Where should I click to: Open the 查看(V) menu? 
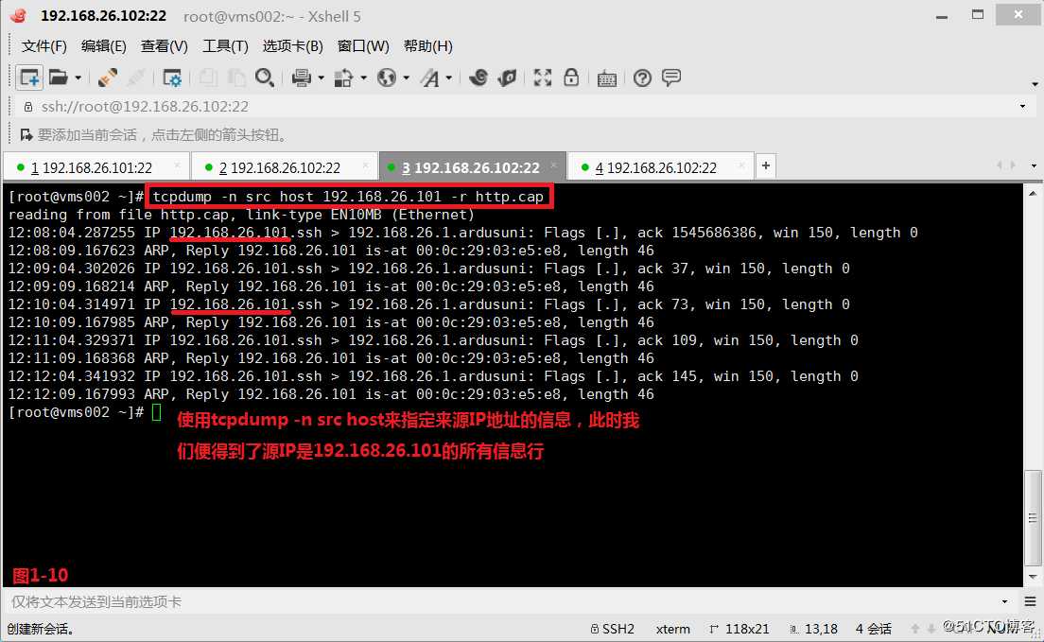pos(164,46)
